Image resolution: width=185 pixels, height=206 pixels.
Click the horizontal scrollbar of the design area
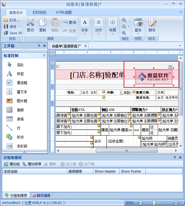(120, 151)
